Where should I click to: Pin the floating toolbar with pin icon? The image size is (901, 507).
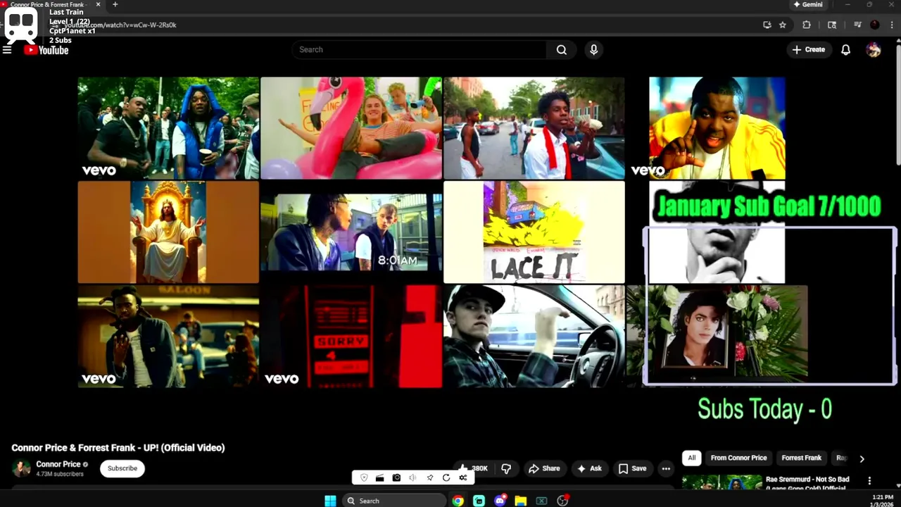pyautogui.click(x=429, y=477)
